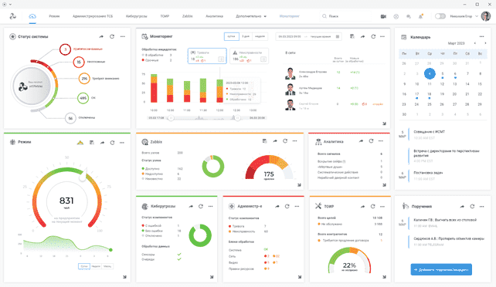
Task: Open the notifications bell in header
Action: [x=421, y=16]
